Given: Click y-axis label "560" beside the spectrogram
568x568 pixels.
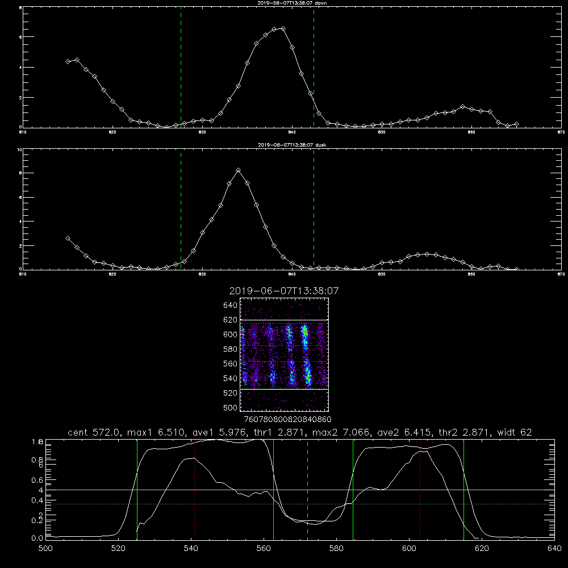Looking at the screenshot, I should [x=230, y=364].
